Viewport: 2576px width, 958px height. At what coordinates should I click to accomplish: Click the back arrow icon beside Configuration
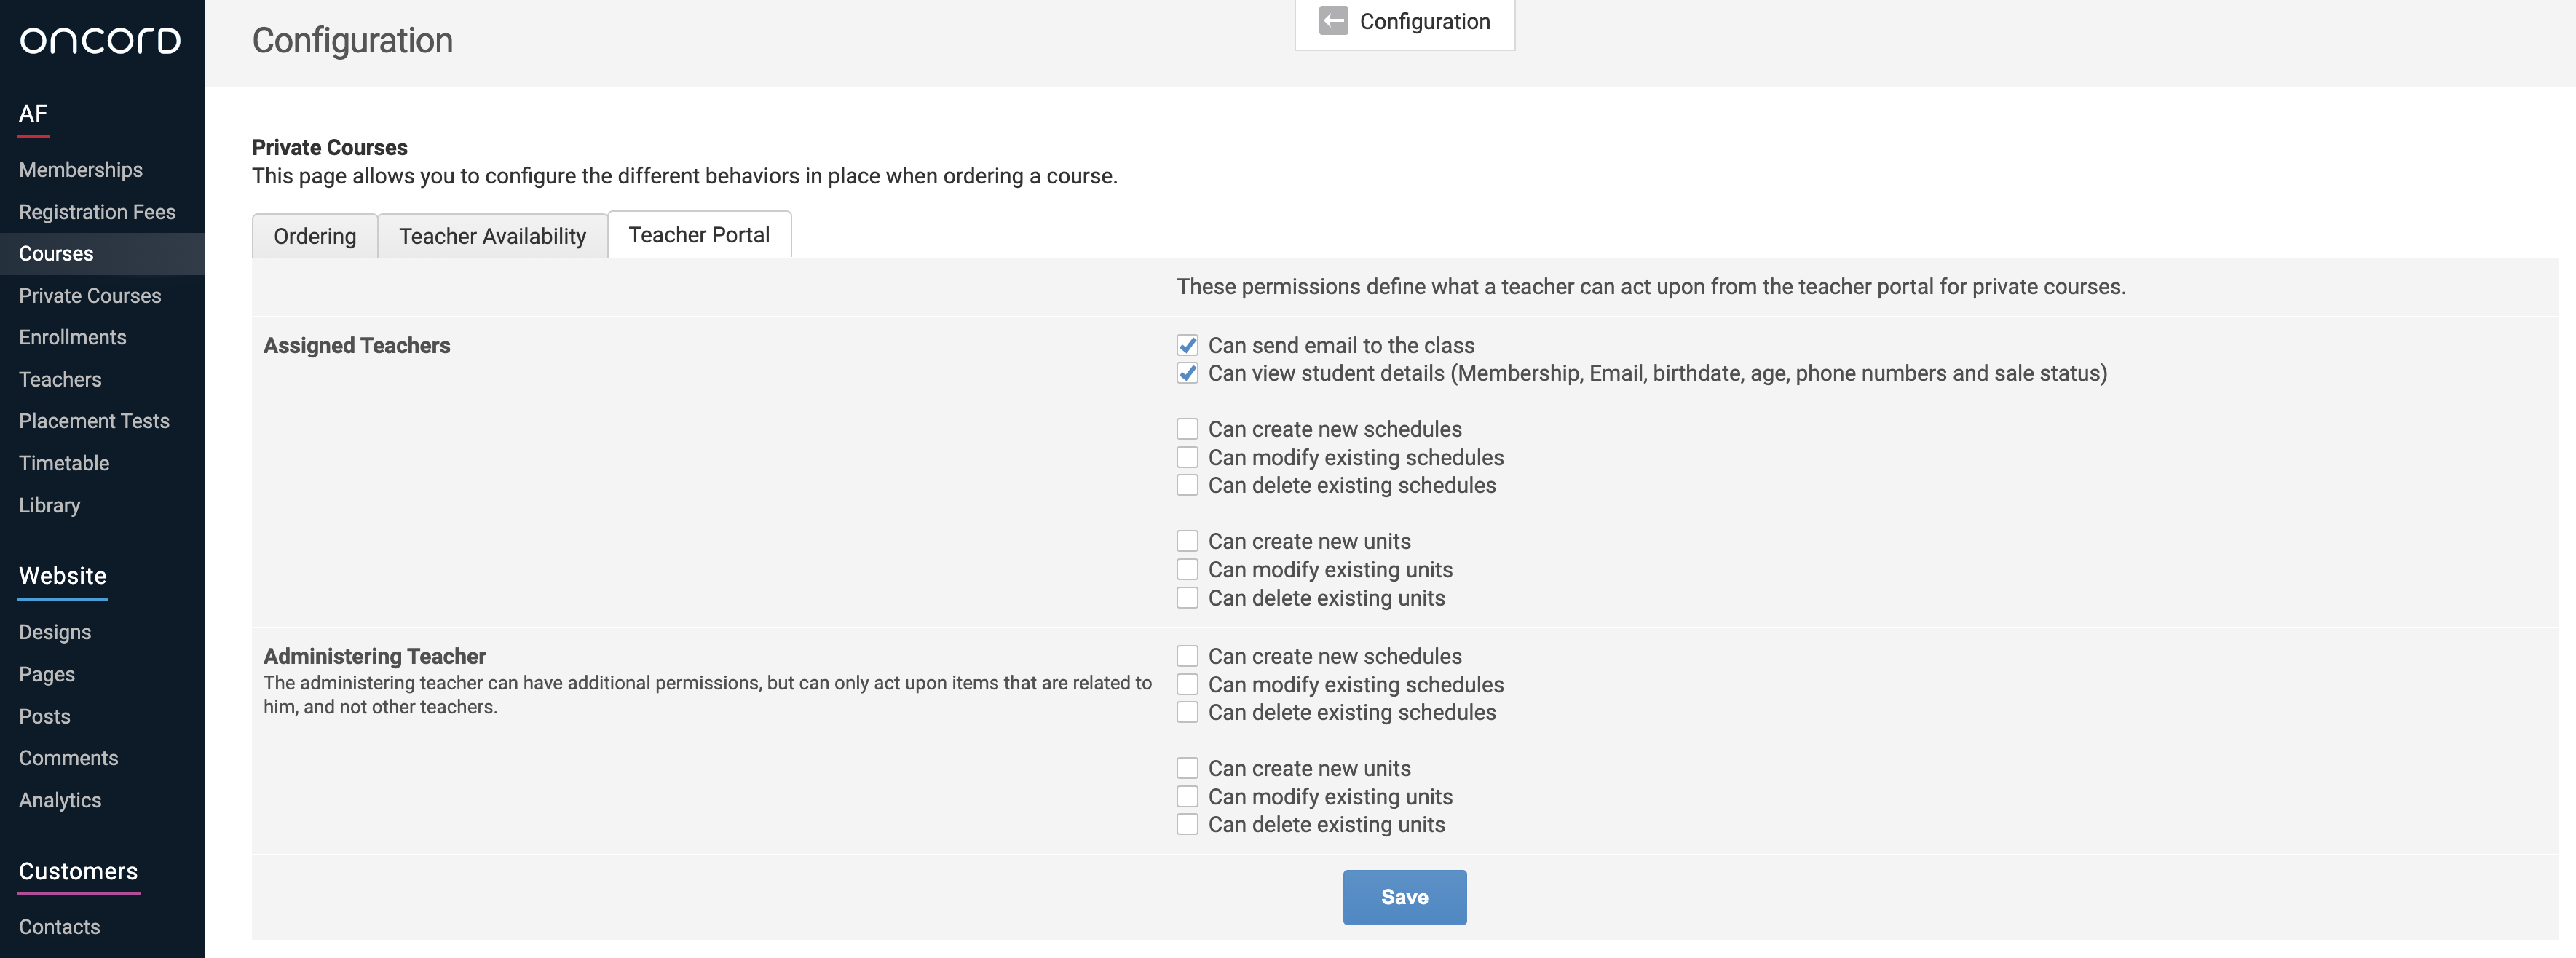click(x=1332, y=21)
